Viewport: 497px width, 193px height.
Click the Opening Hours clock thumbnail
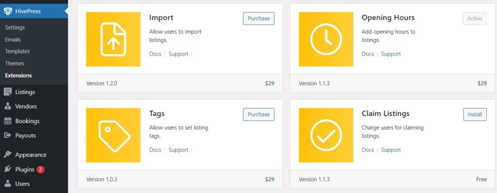326,39
